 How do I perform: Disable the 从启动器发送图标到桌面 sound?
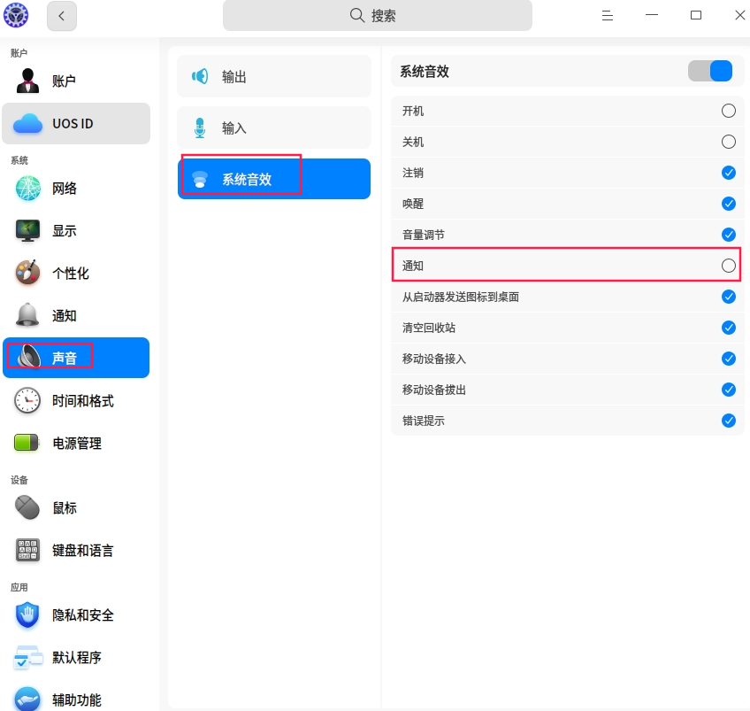pos(729,297)
